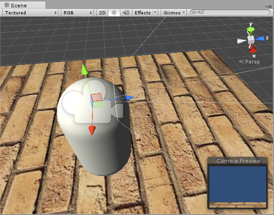274x215 pixels.
Task: Click the center cube of orientation gizmo
Action: (x=251, y=39)
